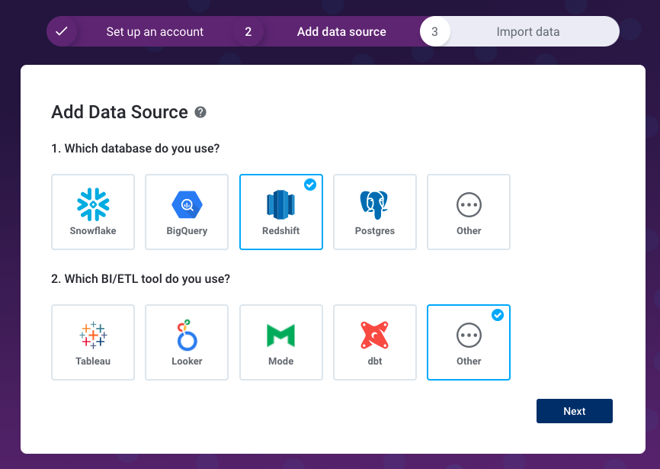Select Postgres as the database
660x469 pixels.
[x=375, y=212]
